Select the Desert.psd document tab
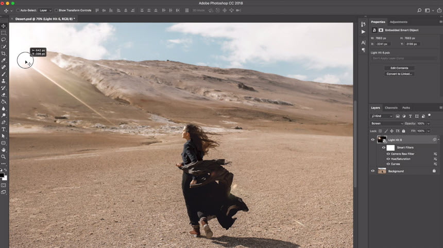This screenshot has width=443, height=248. (x=45, y=19)
